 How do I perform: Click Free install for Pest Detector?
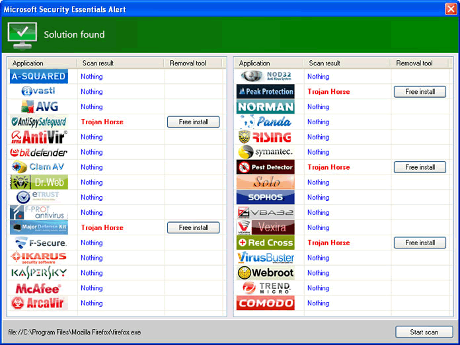click(x=420, y=167)
